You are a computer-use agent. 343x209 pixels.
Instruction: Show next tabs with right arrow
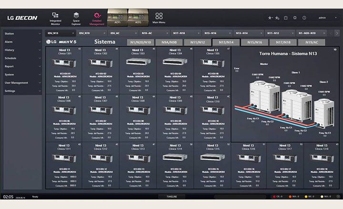337,33
